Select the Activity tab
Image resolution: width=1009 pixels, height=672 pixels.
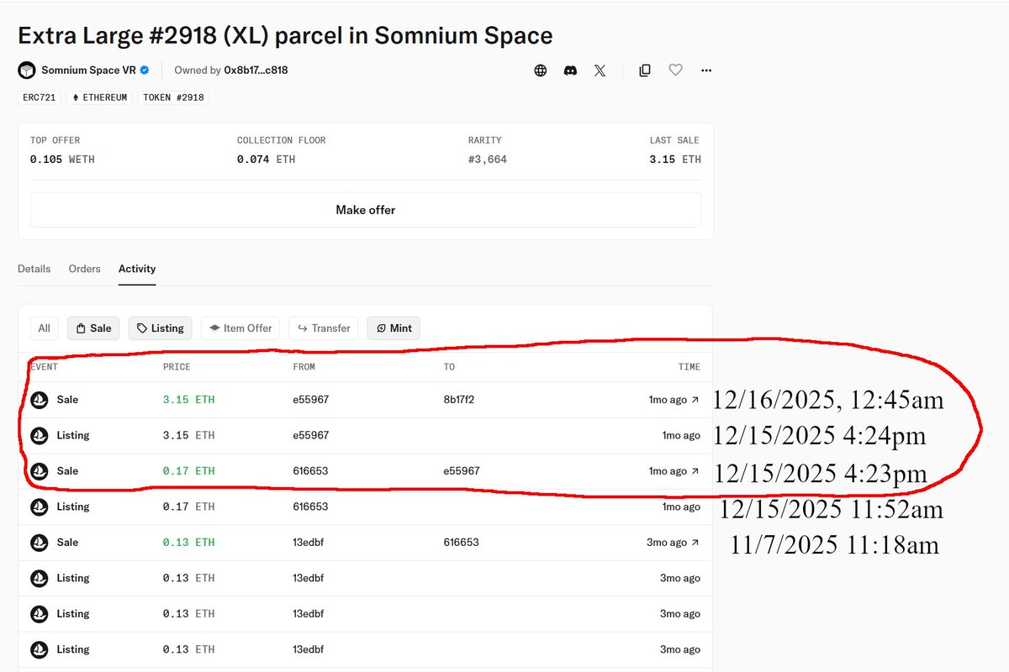pos(137,269)
